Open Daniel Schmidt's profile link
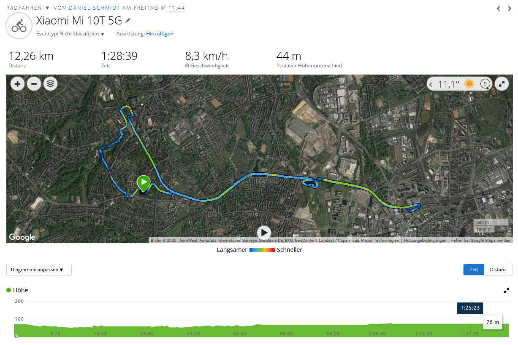This screenshot has width=518, height=345. click(95, 8)
